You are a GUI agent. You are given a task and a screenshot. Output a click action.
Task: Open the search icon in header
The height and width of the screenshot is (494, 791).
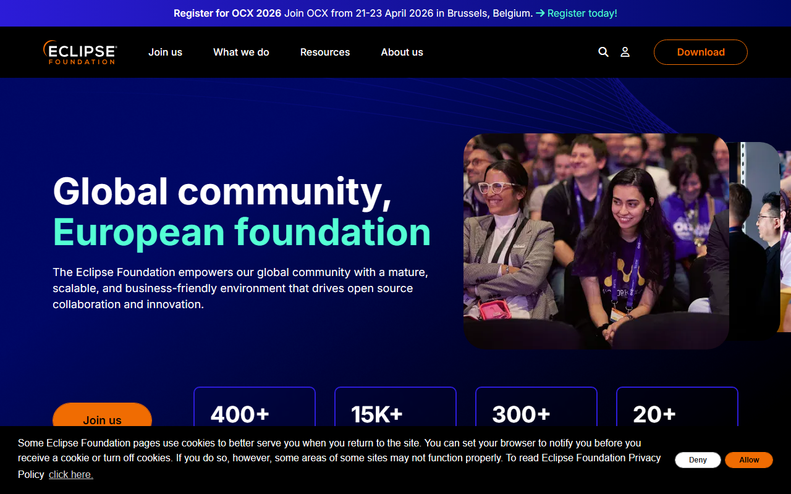pyautogui.click(x=603, y=52)
